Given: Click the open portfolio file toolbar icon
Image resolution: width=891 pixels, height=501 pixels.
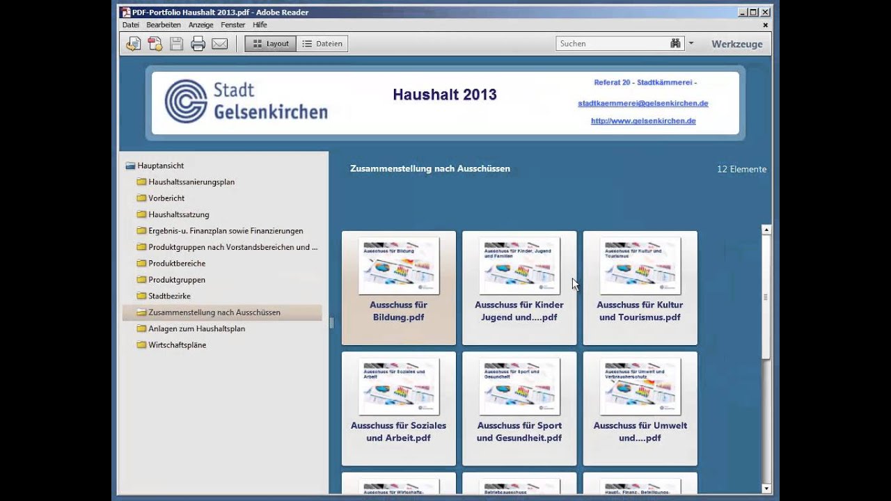Looking at the screenshot, I should (133, 44).
